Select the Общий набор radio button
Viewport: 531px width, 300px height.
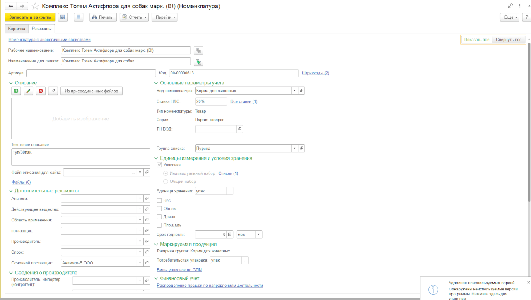coord(166,182)
